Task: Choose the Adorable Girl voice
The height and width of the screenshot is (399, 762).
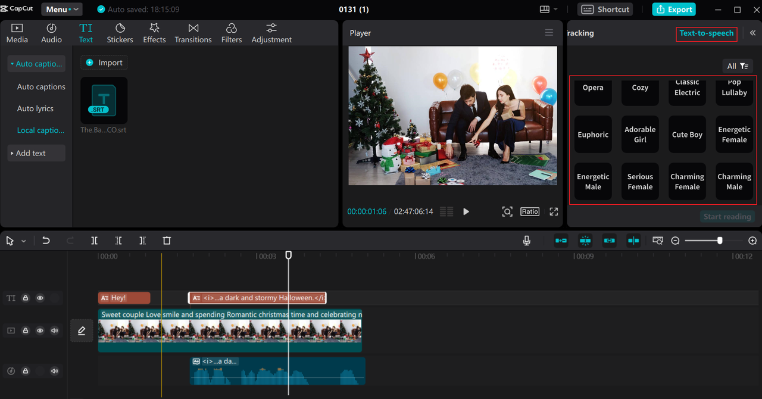Action: [x=640, y=135]
